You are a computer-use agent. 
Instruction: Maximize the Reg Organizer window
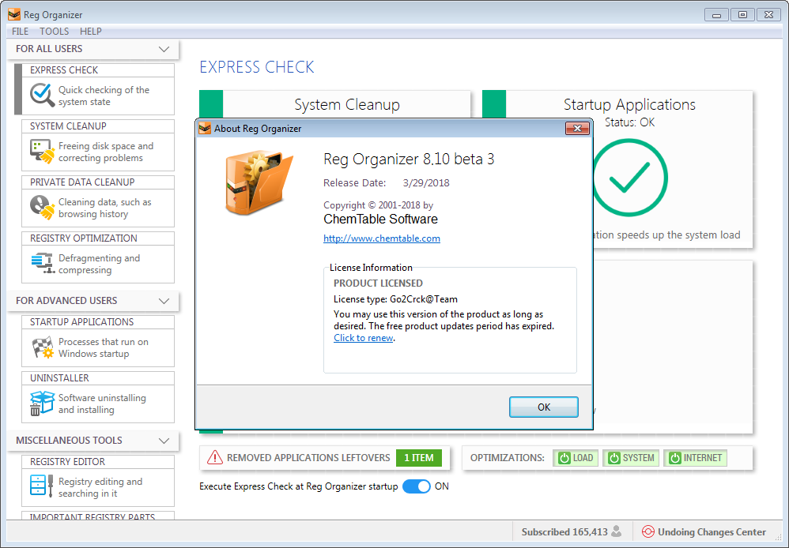pos(742,14)
